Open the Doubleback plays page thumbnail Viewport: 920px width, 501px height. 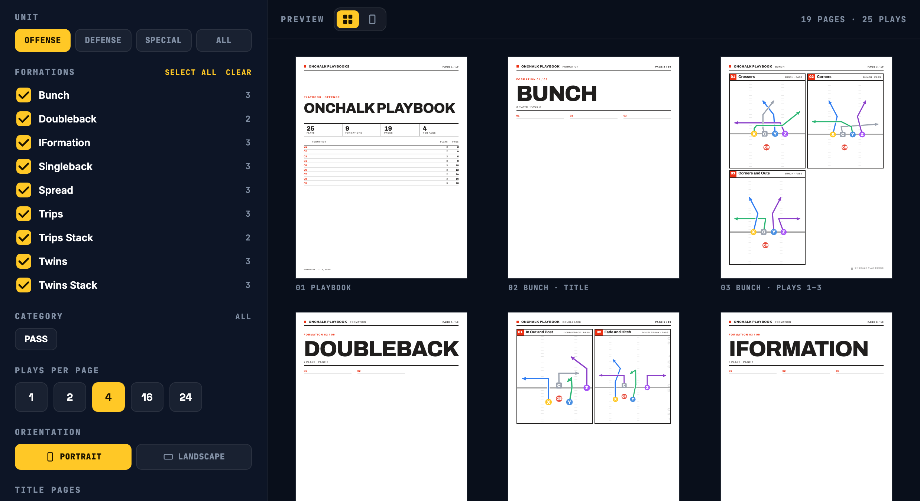click(x=594, y=406)
